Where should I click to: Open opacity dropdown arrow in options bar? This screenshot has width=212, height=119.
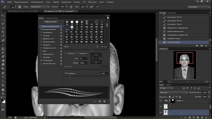click(x=67, y=7)
